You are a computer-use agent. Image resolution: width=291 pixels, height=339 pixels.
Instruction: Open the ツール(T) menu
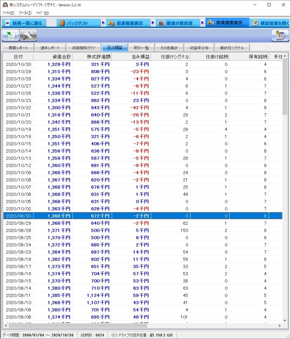coord(25,13)
